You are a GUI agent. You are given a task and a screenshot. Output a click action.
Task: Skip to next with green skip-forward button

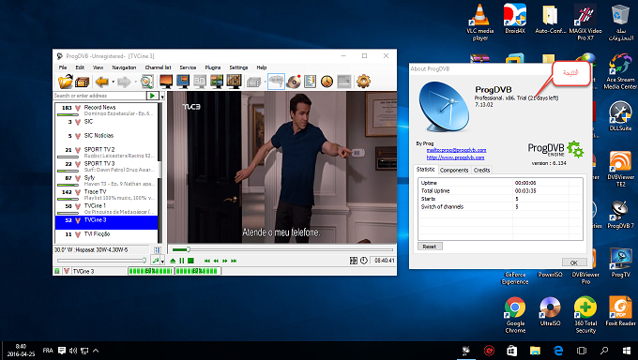point(234,261)
